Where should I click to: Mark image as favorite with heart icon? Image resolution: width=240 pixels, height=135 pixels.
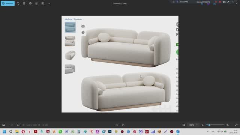(12, 125)
